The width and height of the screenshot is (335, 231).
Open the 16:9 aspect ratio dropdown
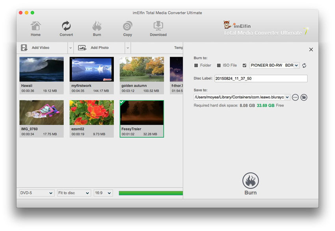(103, 193)
